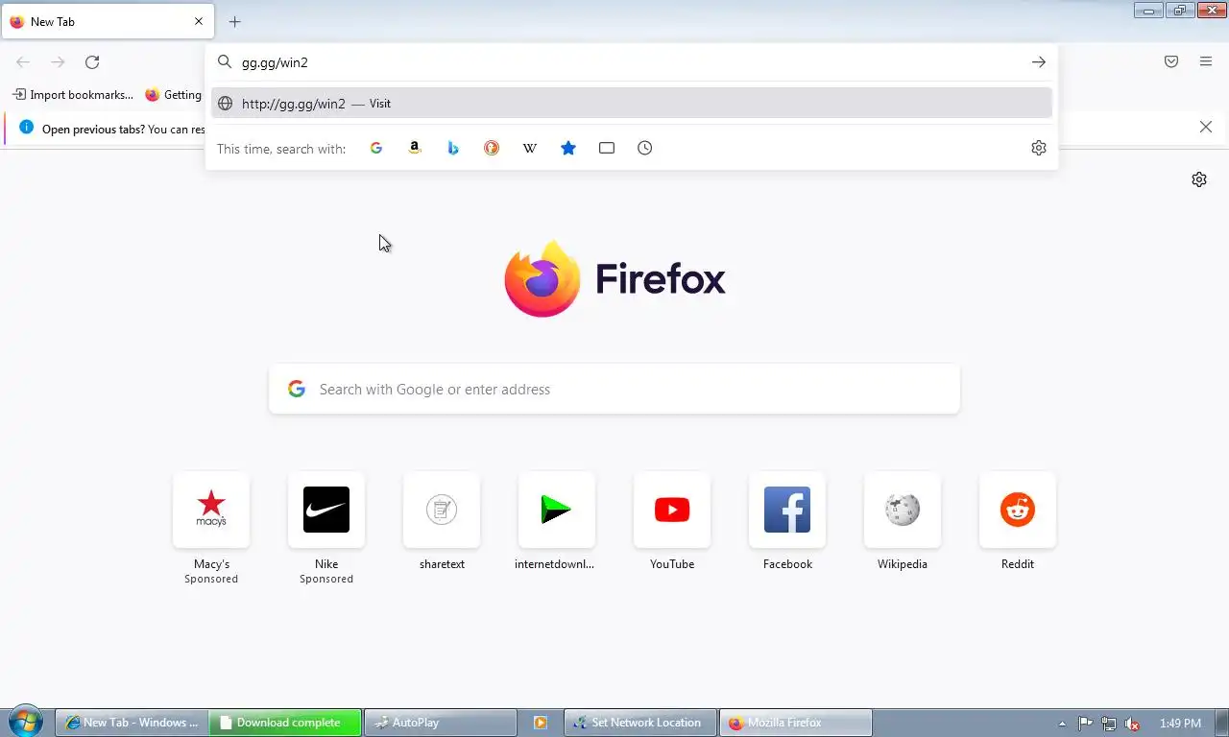
Task: Open the media player taskbar icon
Action: 541,723
